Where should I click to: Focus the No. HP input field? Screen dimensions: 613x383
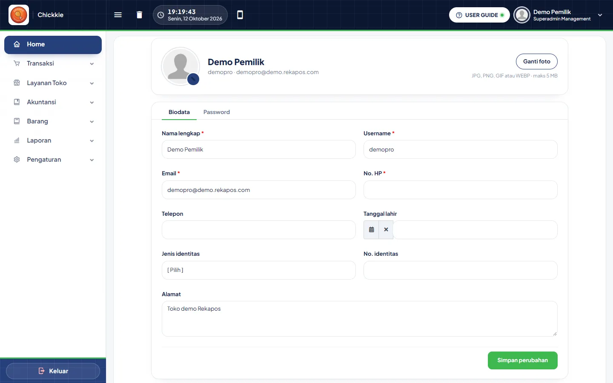pos(461,190)
